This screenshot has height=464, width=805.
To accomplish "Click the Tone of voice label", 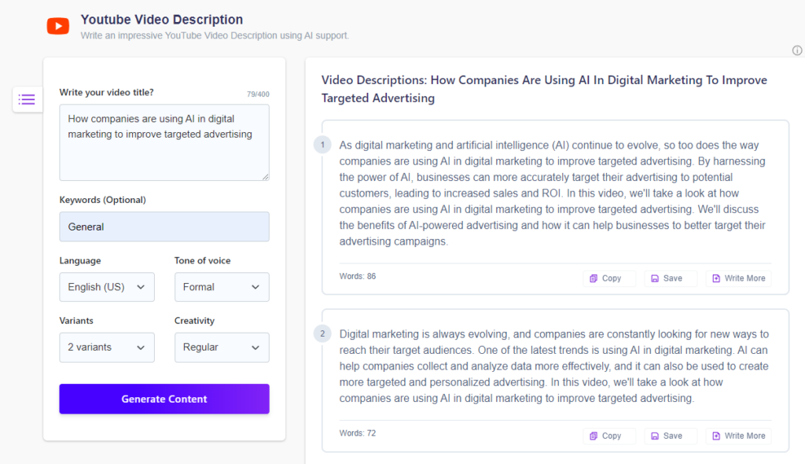I will point(202,260).
